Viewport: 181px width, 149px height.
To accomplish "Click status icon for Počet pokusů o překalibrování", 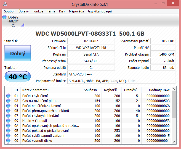I will coord(8,131).
